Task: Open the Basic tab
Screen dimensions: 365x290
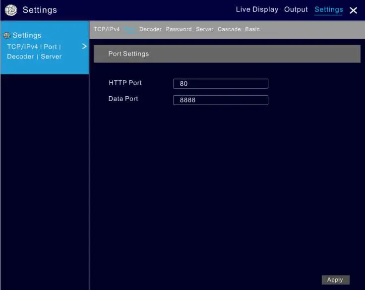Action: 252,29
